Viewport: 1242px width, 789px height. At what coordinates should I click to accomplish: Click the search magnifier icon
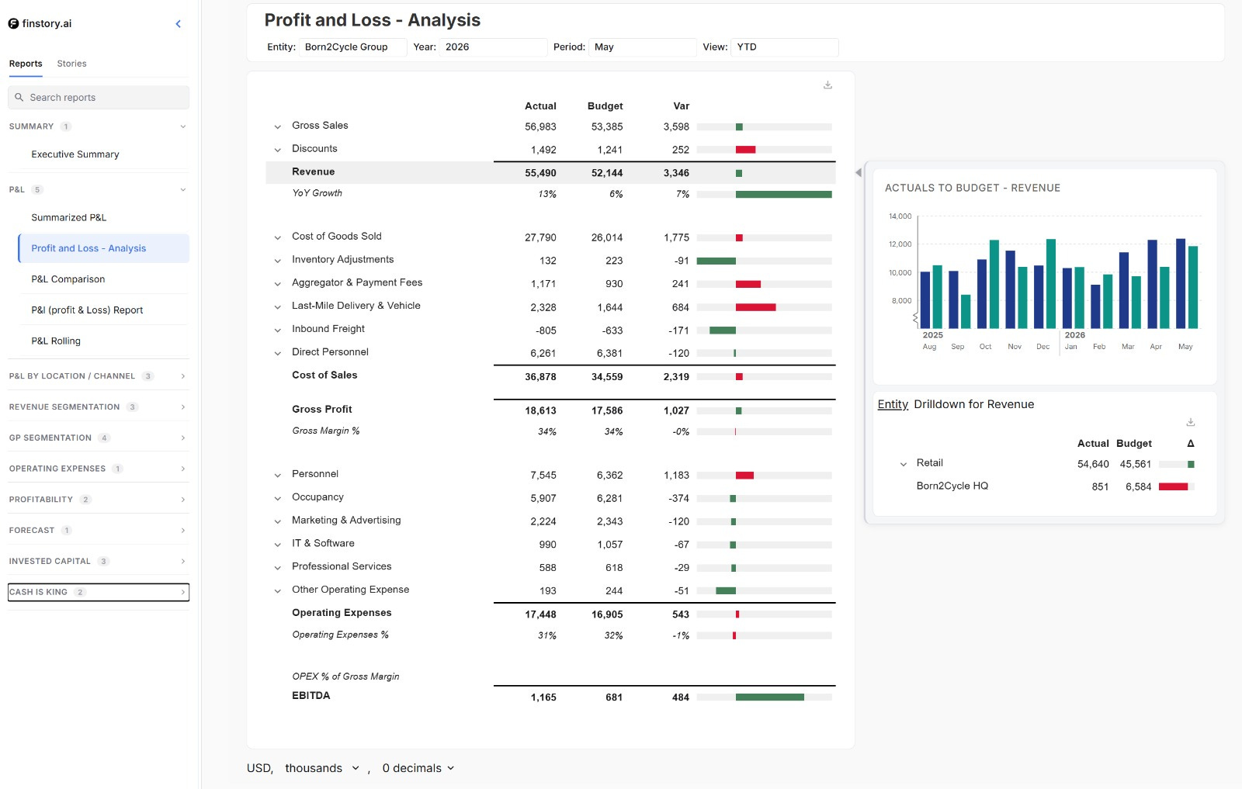19,98
